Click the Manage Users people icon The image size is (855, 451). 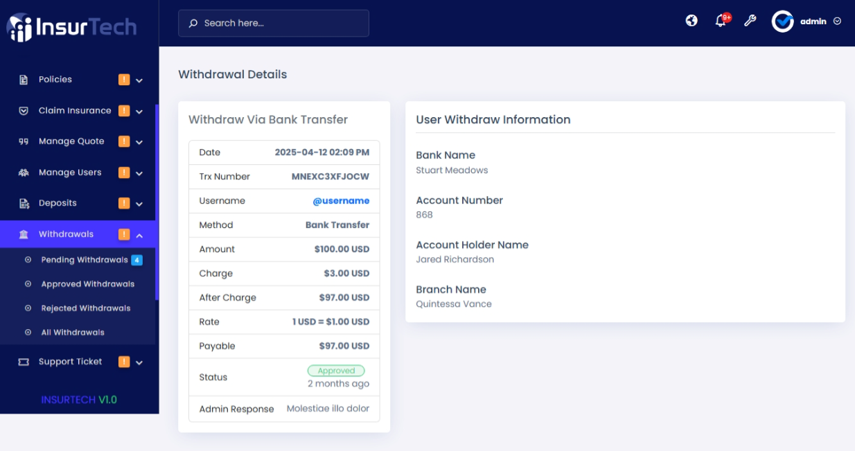coord(24,173)
